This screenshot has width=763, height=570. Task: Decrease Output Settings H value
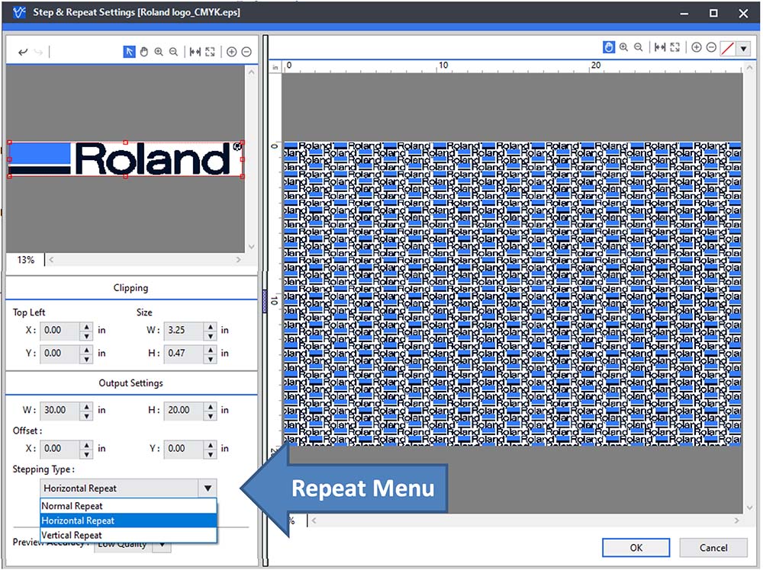click(211, 415)
